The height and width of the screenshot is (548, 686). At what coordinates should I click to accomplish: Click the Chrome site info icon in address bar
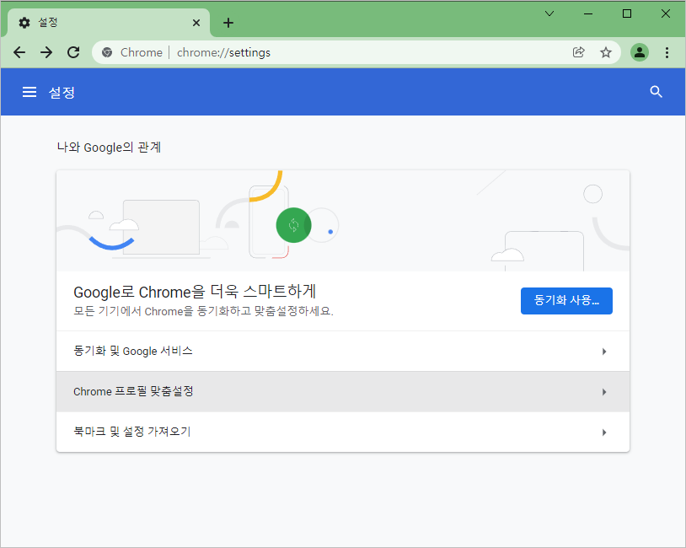(107, 52)
